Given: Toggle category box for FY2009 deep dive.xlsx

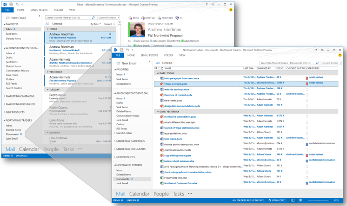Looking at the screenshot, I should click(x=307, y=178).
